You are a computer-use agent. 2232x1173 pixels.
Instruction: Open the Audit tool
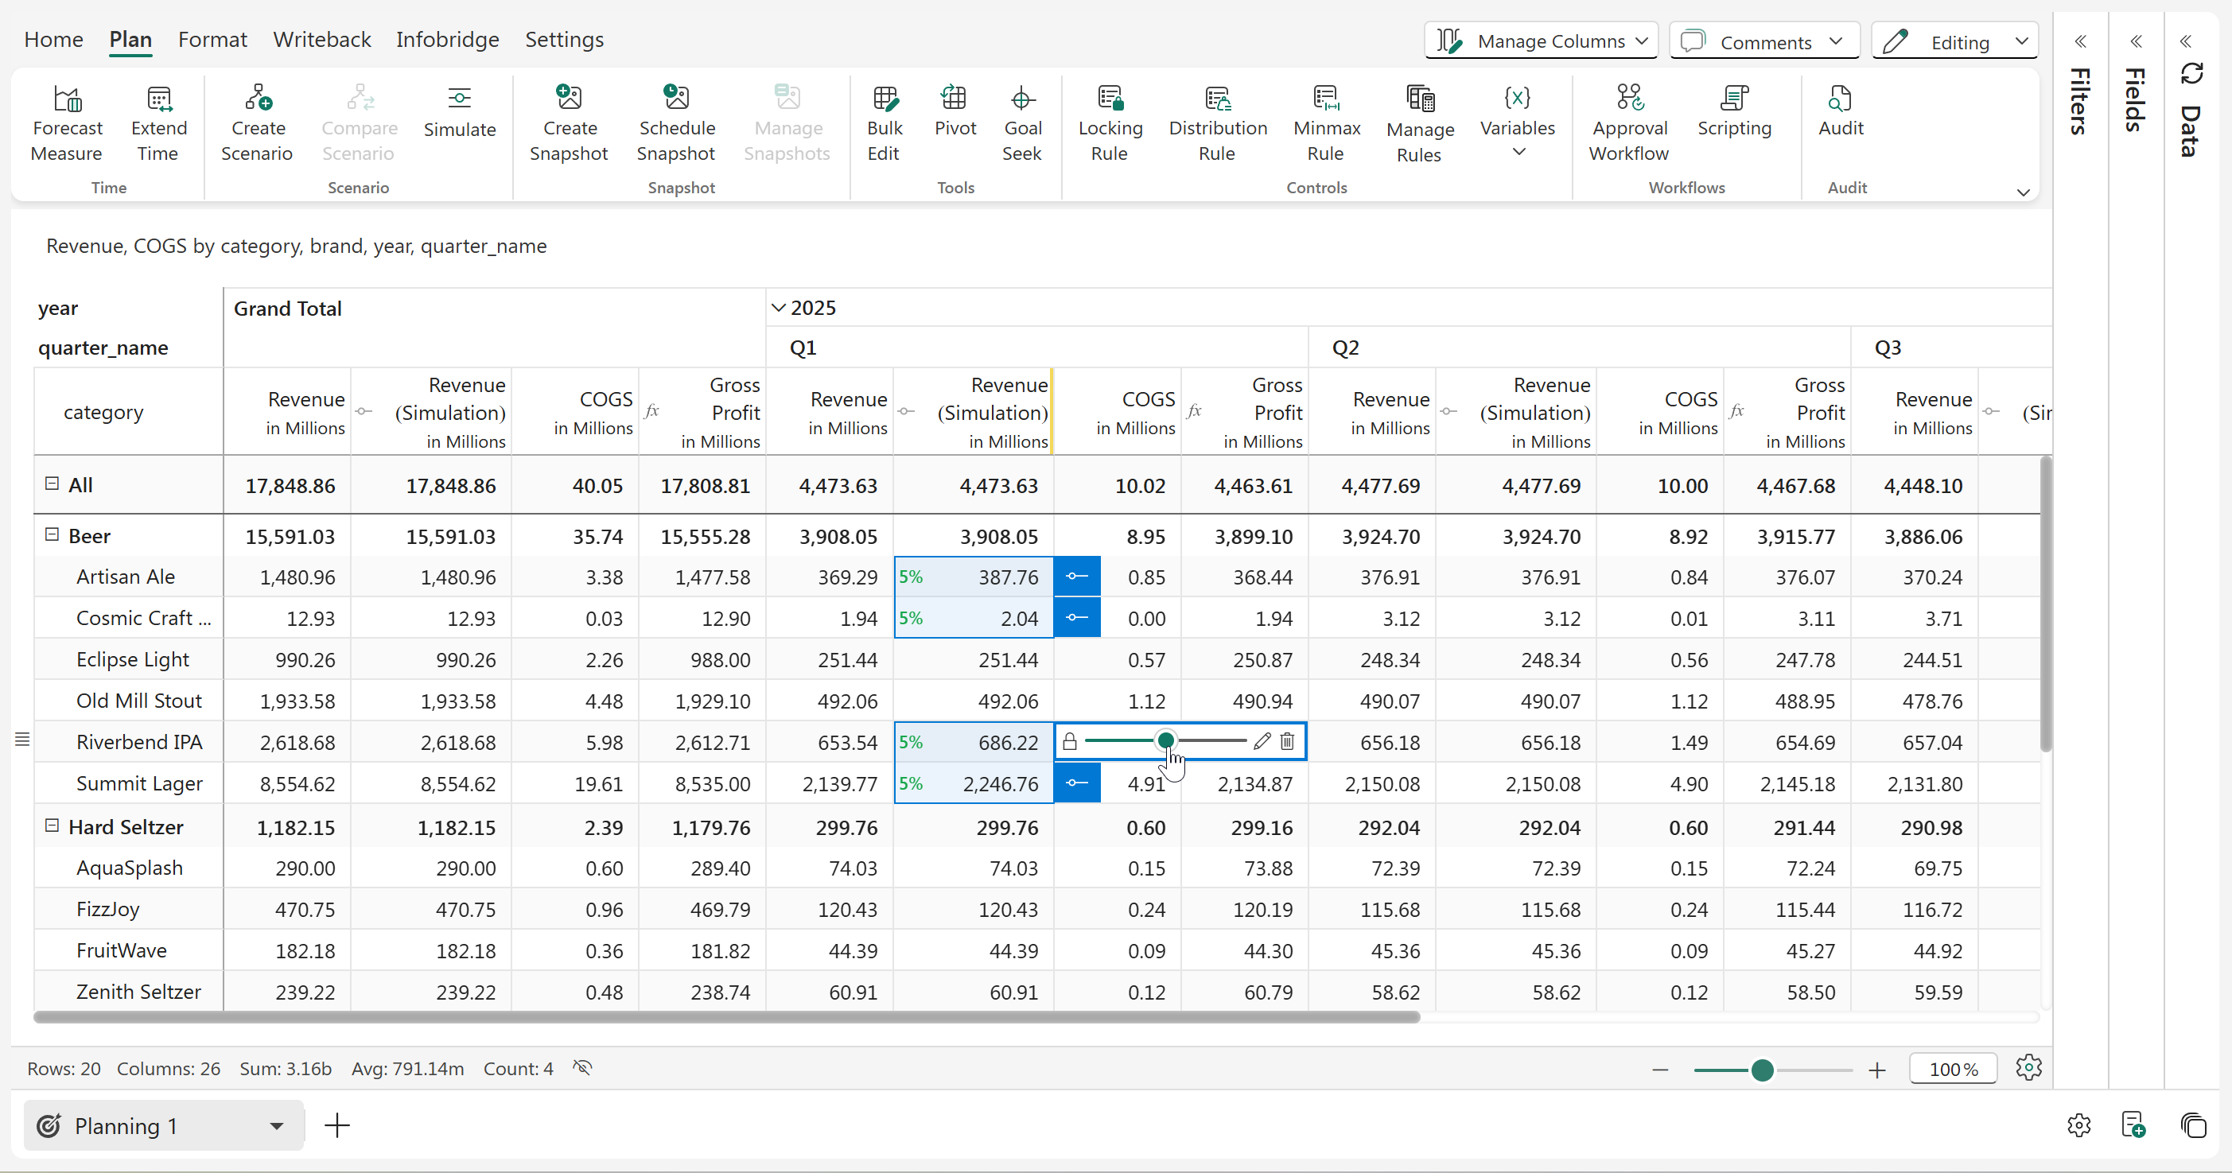(x=1840, y=99)
